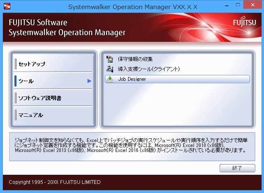Click the Job Designer download icon

pyautogui.click(x=110, y=79)
